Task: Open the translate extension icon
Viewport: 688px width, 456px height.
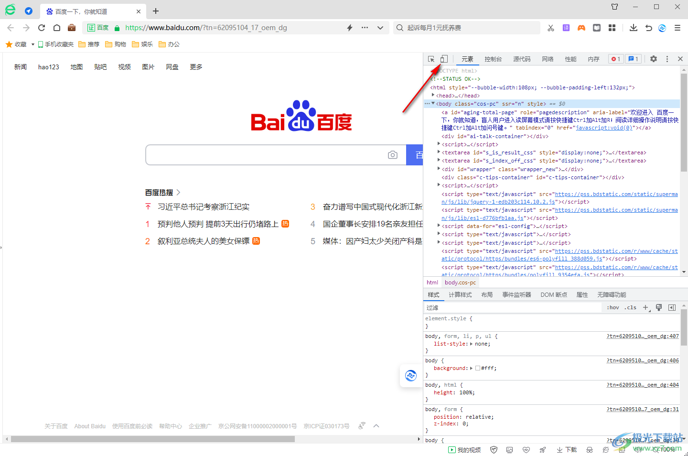Action: point(566,28)
